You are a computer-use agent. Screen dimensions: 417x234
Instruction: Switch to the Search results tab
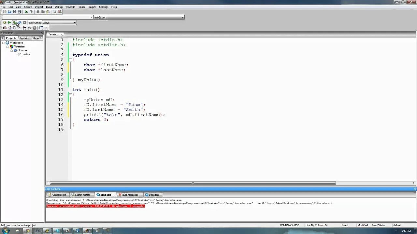pos(82,195)
